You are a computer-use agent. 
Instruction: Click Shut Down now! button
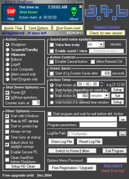68,28
